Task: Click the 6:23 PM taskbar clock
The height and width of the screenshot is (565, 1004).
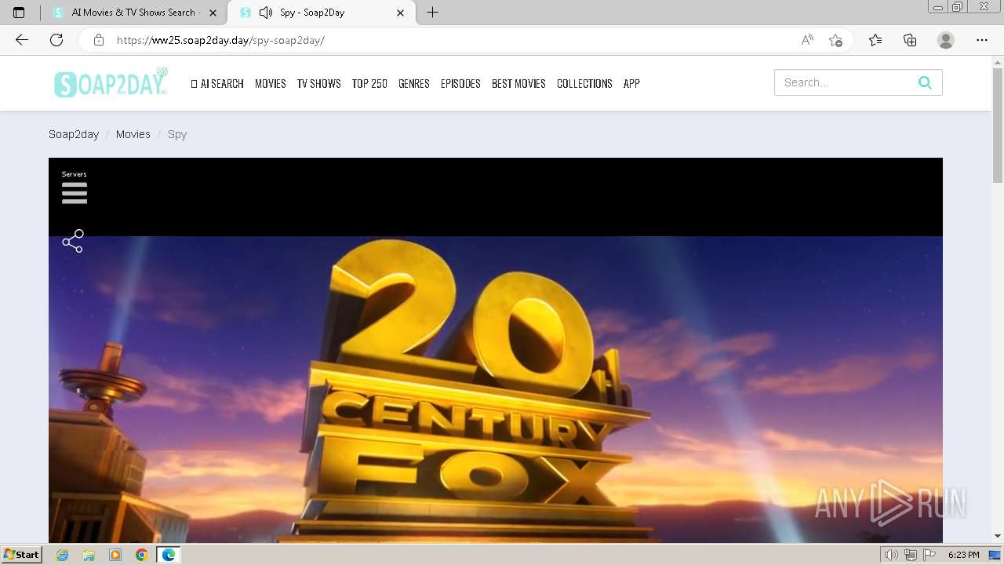Action: 963,555
